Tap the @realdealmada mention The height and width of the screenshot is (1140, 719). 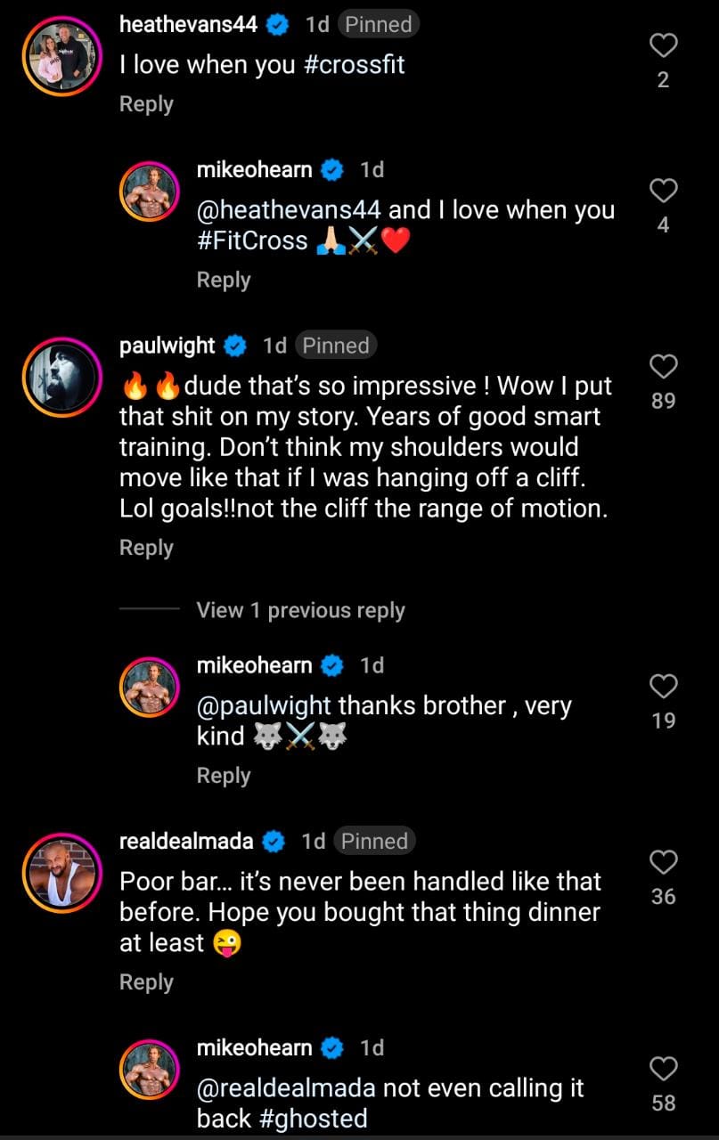(x=289, y=1088)
